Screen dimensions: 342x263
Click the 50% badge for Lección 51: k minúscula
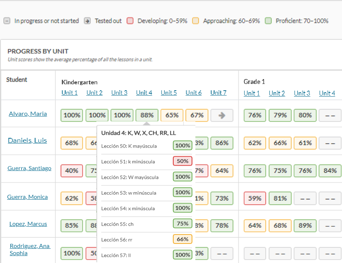click(x=182, y=161)
